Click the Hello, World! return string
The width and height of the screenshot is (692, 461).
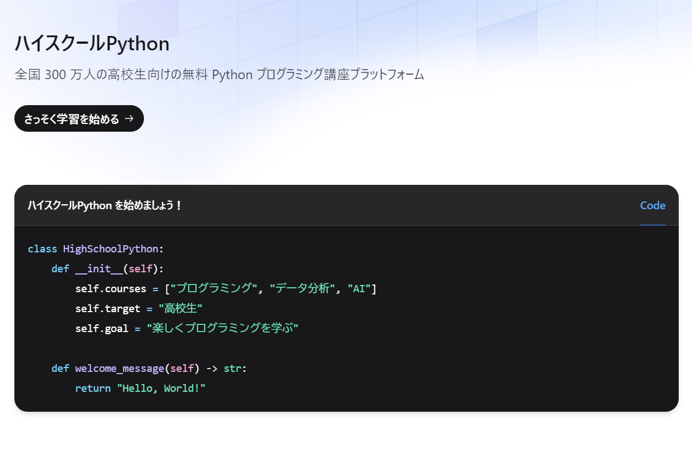point(161,388)
